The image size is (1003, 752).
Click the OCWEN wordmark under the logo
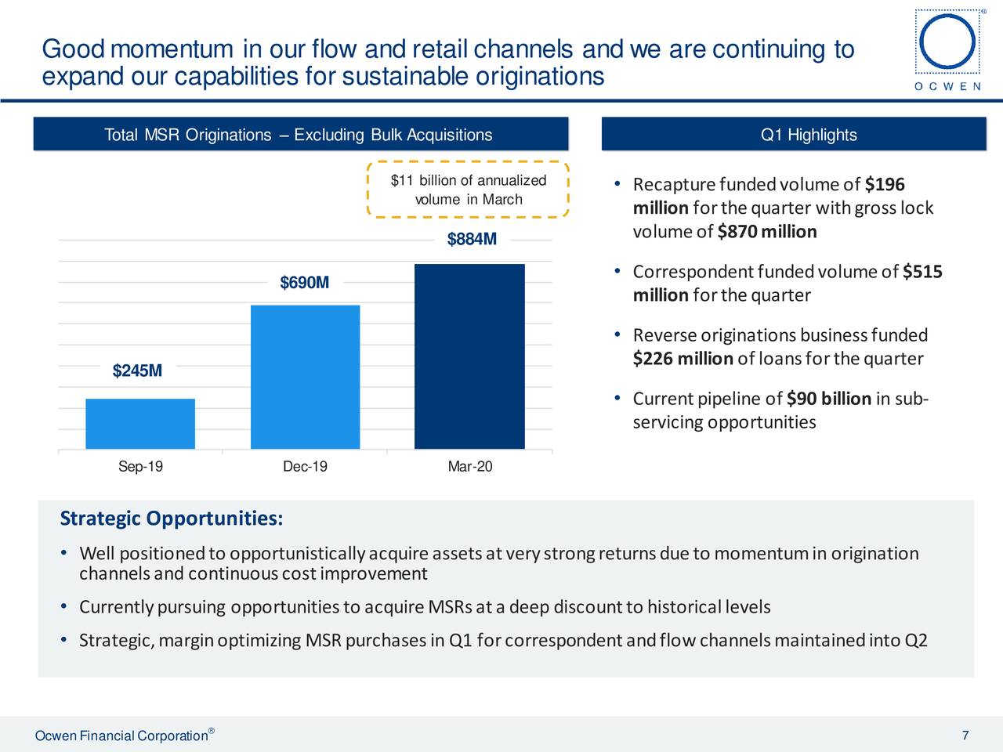pyautogui.click(x=948, y=86)
